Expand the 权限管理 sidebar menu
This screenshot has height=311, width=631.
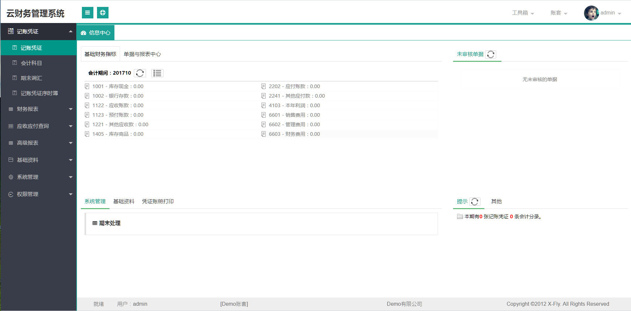point(38,194)
